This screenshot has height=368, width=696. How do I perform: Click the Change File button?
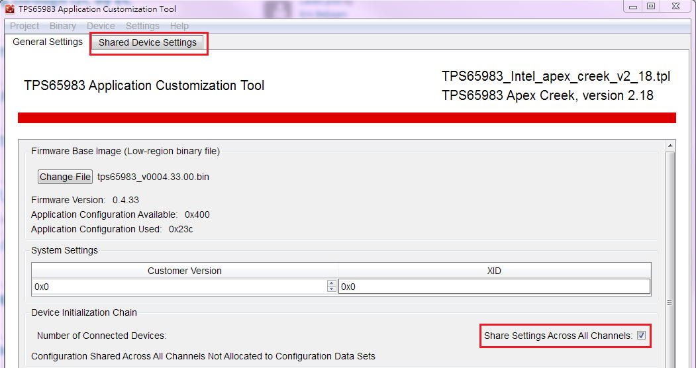pos(66,177)
